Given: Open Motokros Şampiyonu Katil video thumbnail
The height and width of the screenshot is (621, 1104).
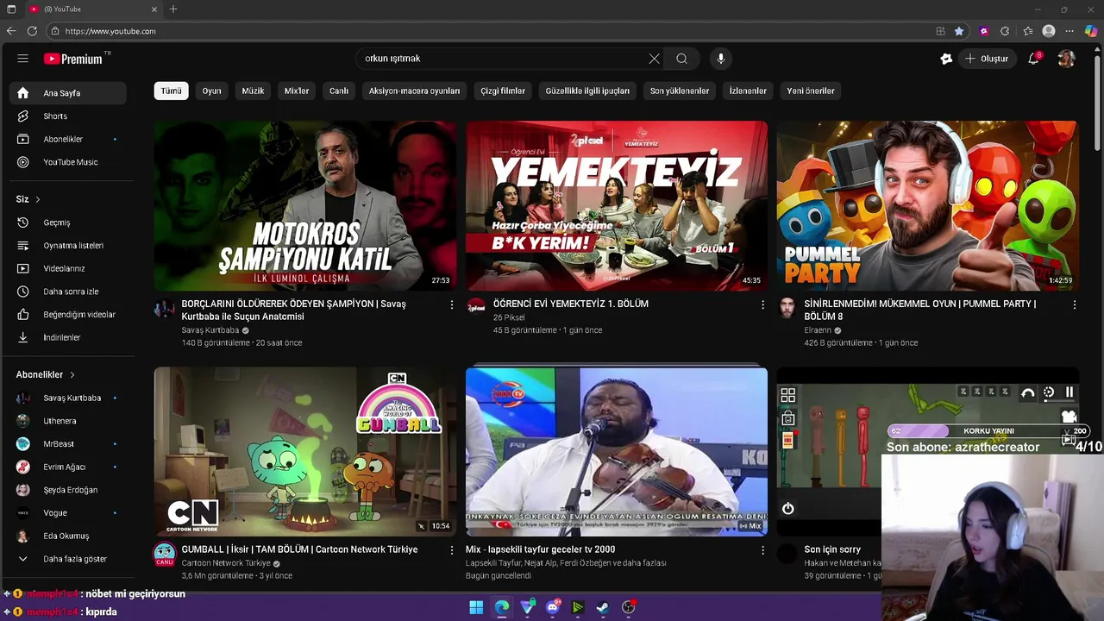Looking at the screenshot, I should tap(305, 205).
